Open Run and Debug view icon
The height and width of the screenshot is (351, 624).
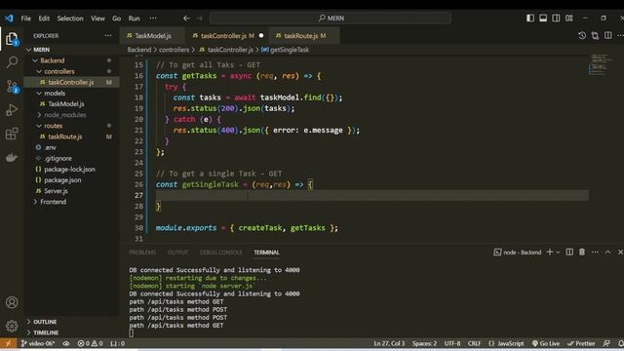pyautogui.click(x=12, y=110)
